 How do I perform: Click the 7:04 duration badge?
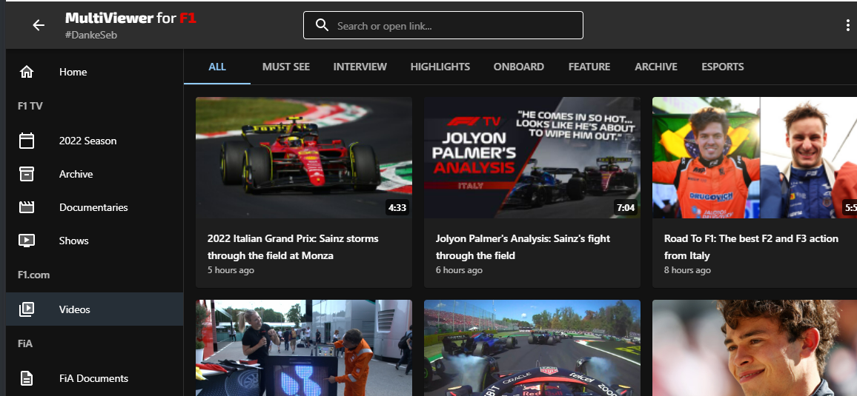[626, 208]
